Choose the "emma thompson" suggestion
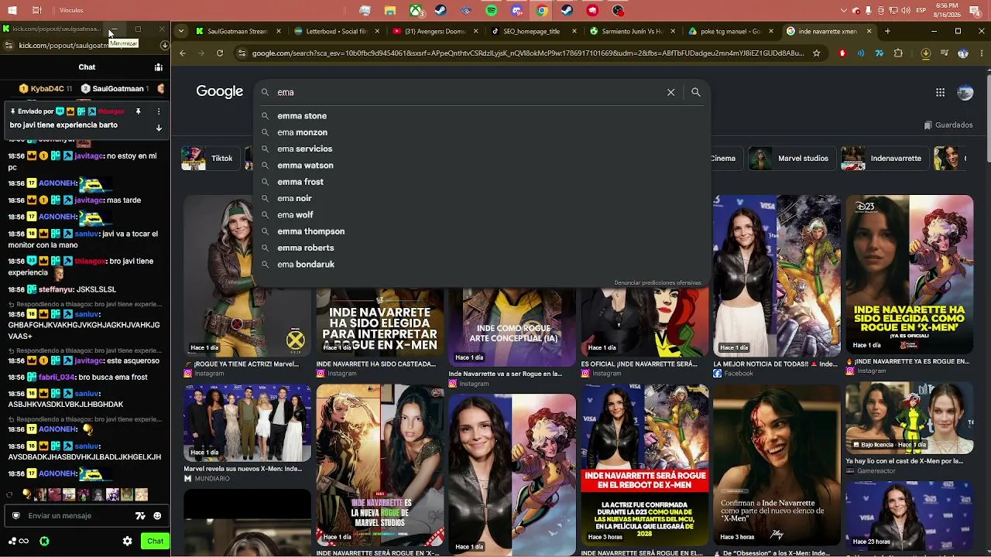This screenshot has width=991, height=557. (482, 231)
